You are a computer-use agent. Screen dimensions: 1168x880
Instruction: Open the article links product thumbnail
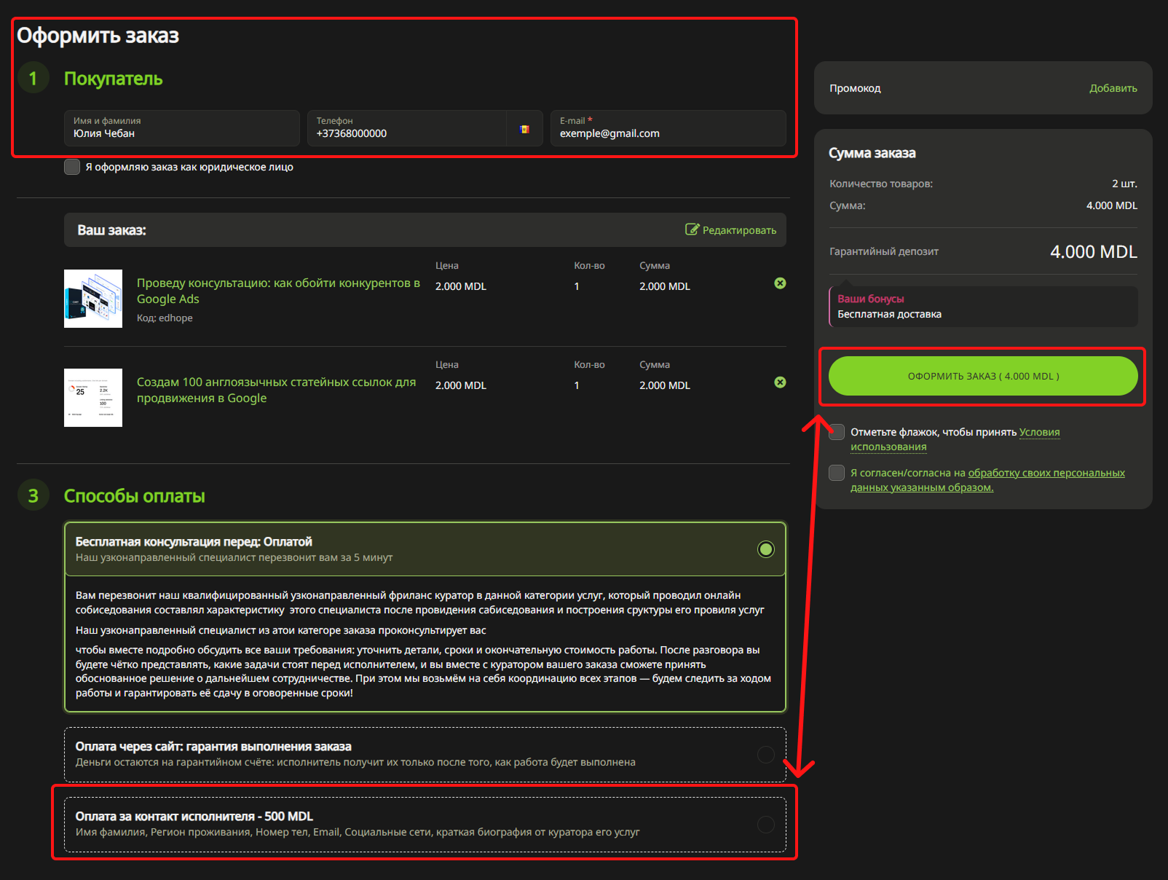(93, 398)
